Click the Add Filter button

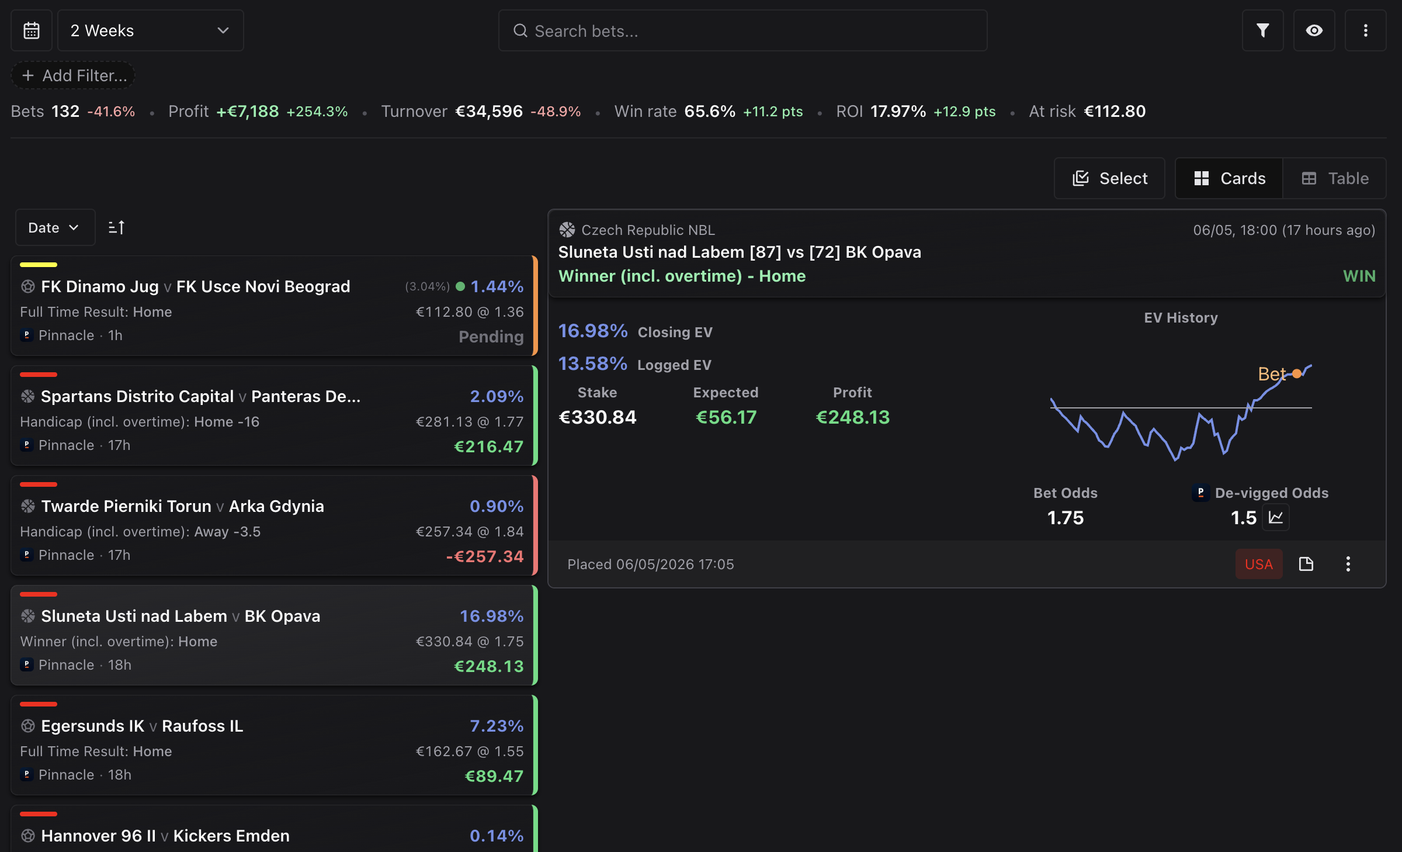coord(74,75)
